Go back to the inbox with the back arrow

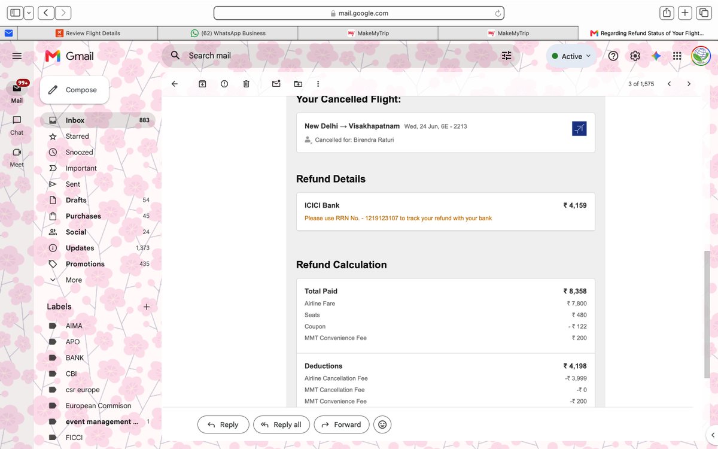click(x=175, y=84)
